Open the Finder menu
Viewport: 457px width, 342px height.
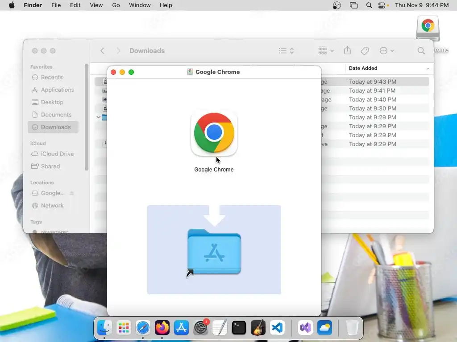[x=33, y=5]
